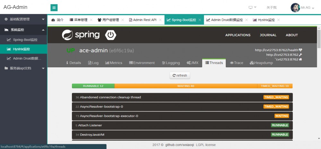Close the Hystrix监控 tab

(x=278, y=20)
